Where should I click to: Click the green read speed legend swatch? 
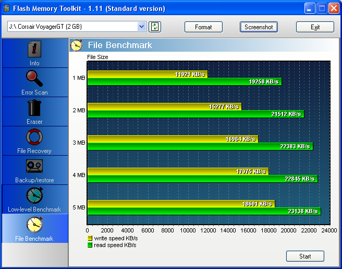[x=90, y=245]
